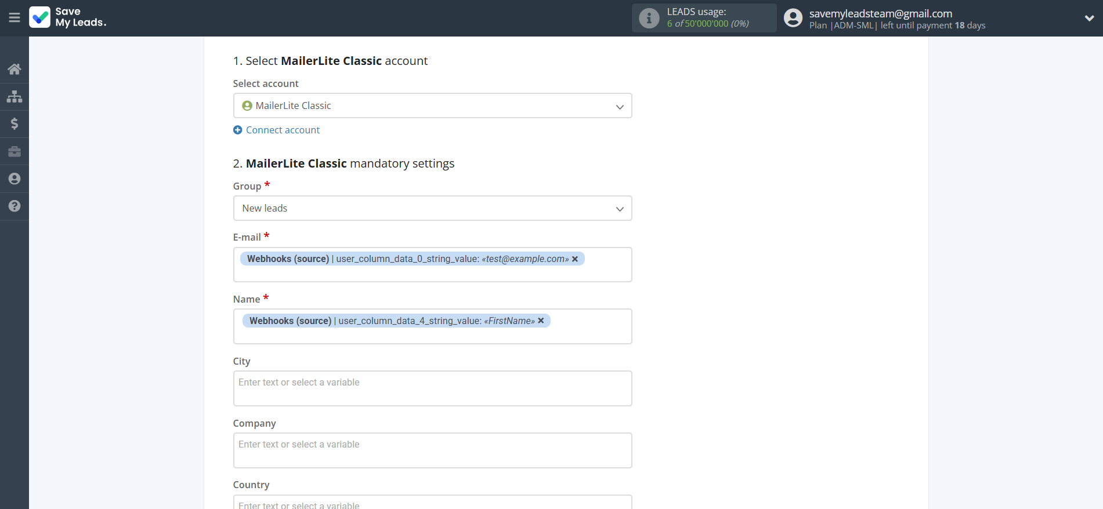Open the Group dropdown showing New leads
This screenshot has height=509, width=1103.
point(432,208)
